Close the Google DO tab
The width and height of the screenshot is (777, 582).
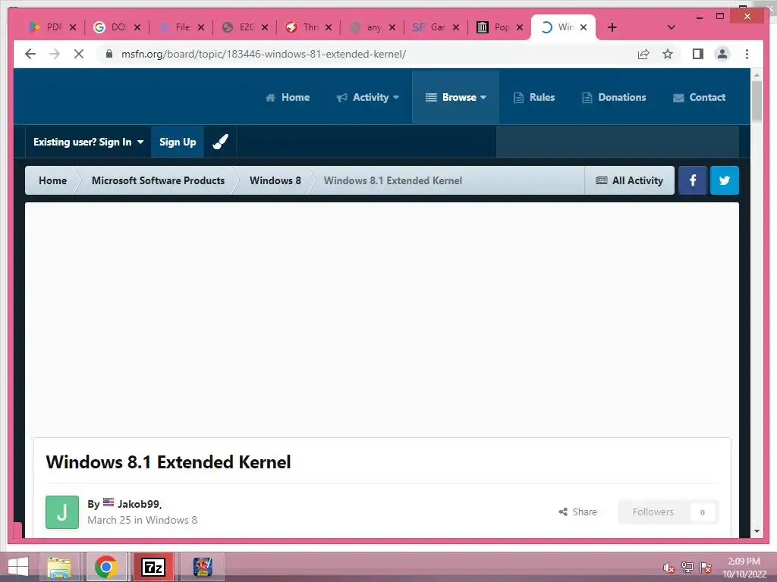coord(137,27)
